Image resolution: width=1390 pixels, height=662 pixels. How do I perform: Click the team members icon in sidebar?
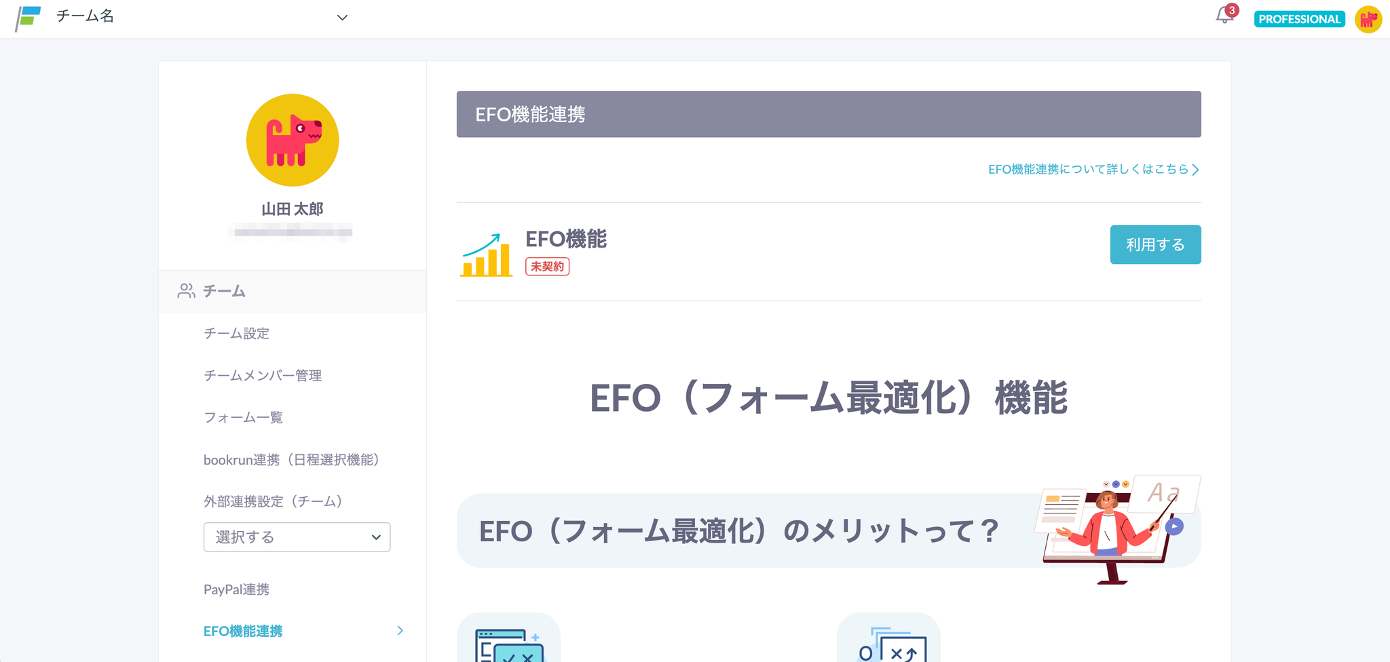pos(186,291)
